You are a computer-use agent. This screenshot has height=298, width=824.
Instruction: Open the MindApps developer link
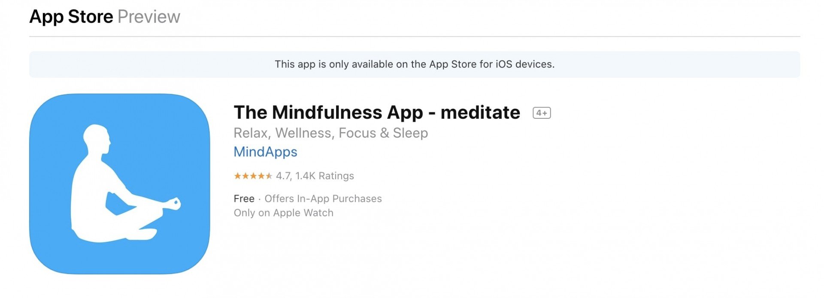[265, 152]
